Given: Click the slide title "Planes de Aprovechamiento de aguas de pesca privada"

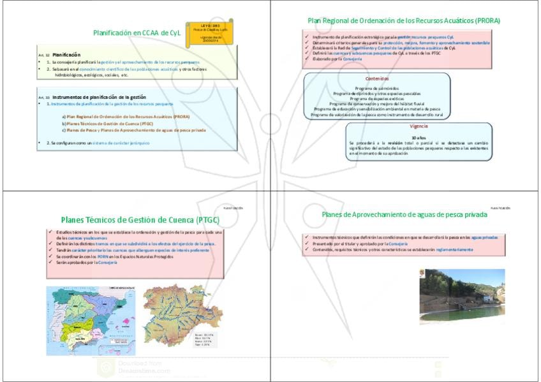Looking at the screenshot, I should click(x=404, y=214).
